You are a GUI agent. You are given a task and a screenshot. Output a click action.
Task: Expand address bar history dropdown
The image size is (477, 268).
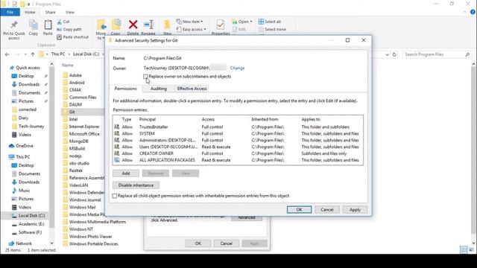(387, 54)
